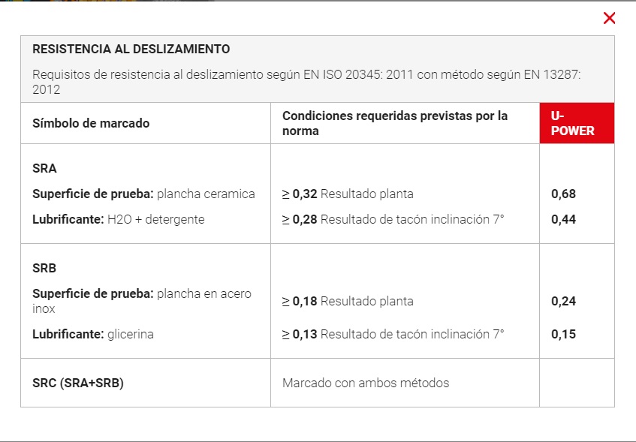Click the U-POWER value 0,15
Image resolution: width=636 pixels, height=442 pixels.
click(563, 334)
